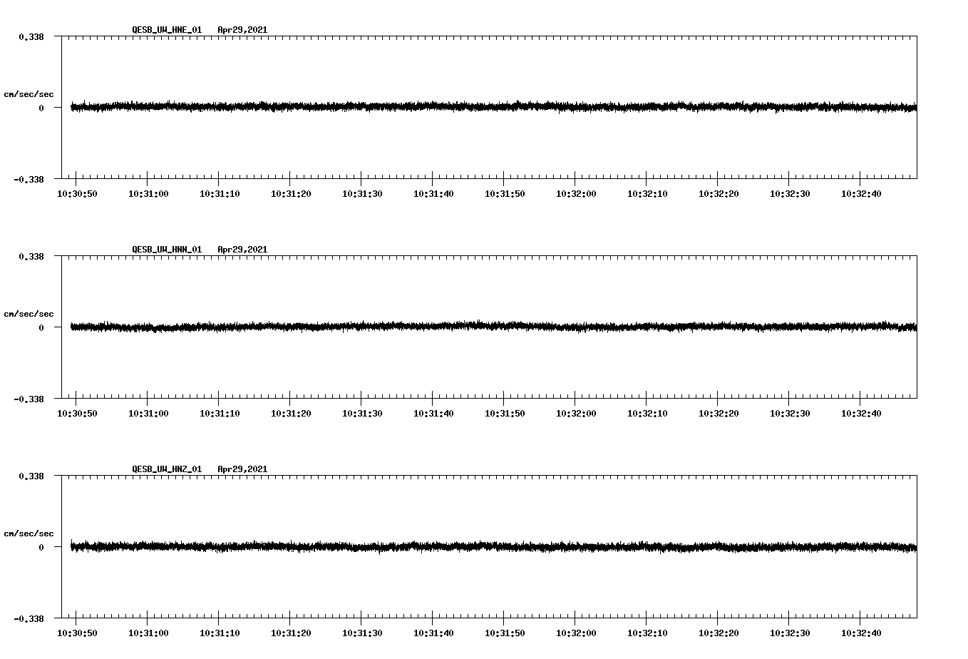
Task: Select the -0.338 amplitude label on the HNN plot
Action: tap(30, 399)
